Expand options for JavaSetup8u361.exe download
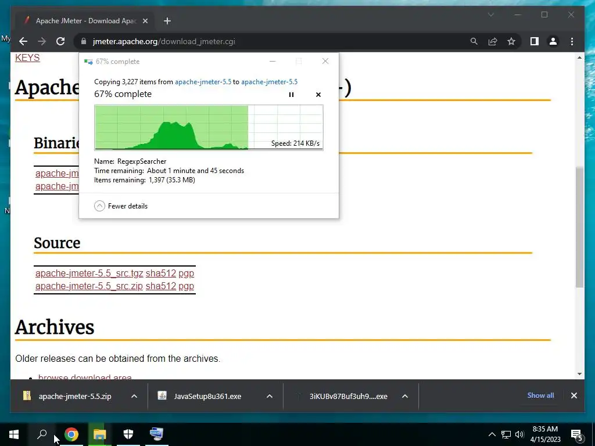595x446 pixels. (270, 396)
